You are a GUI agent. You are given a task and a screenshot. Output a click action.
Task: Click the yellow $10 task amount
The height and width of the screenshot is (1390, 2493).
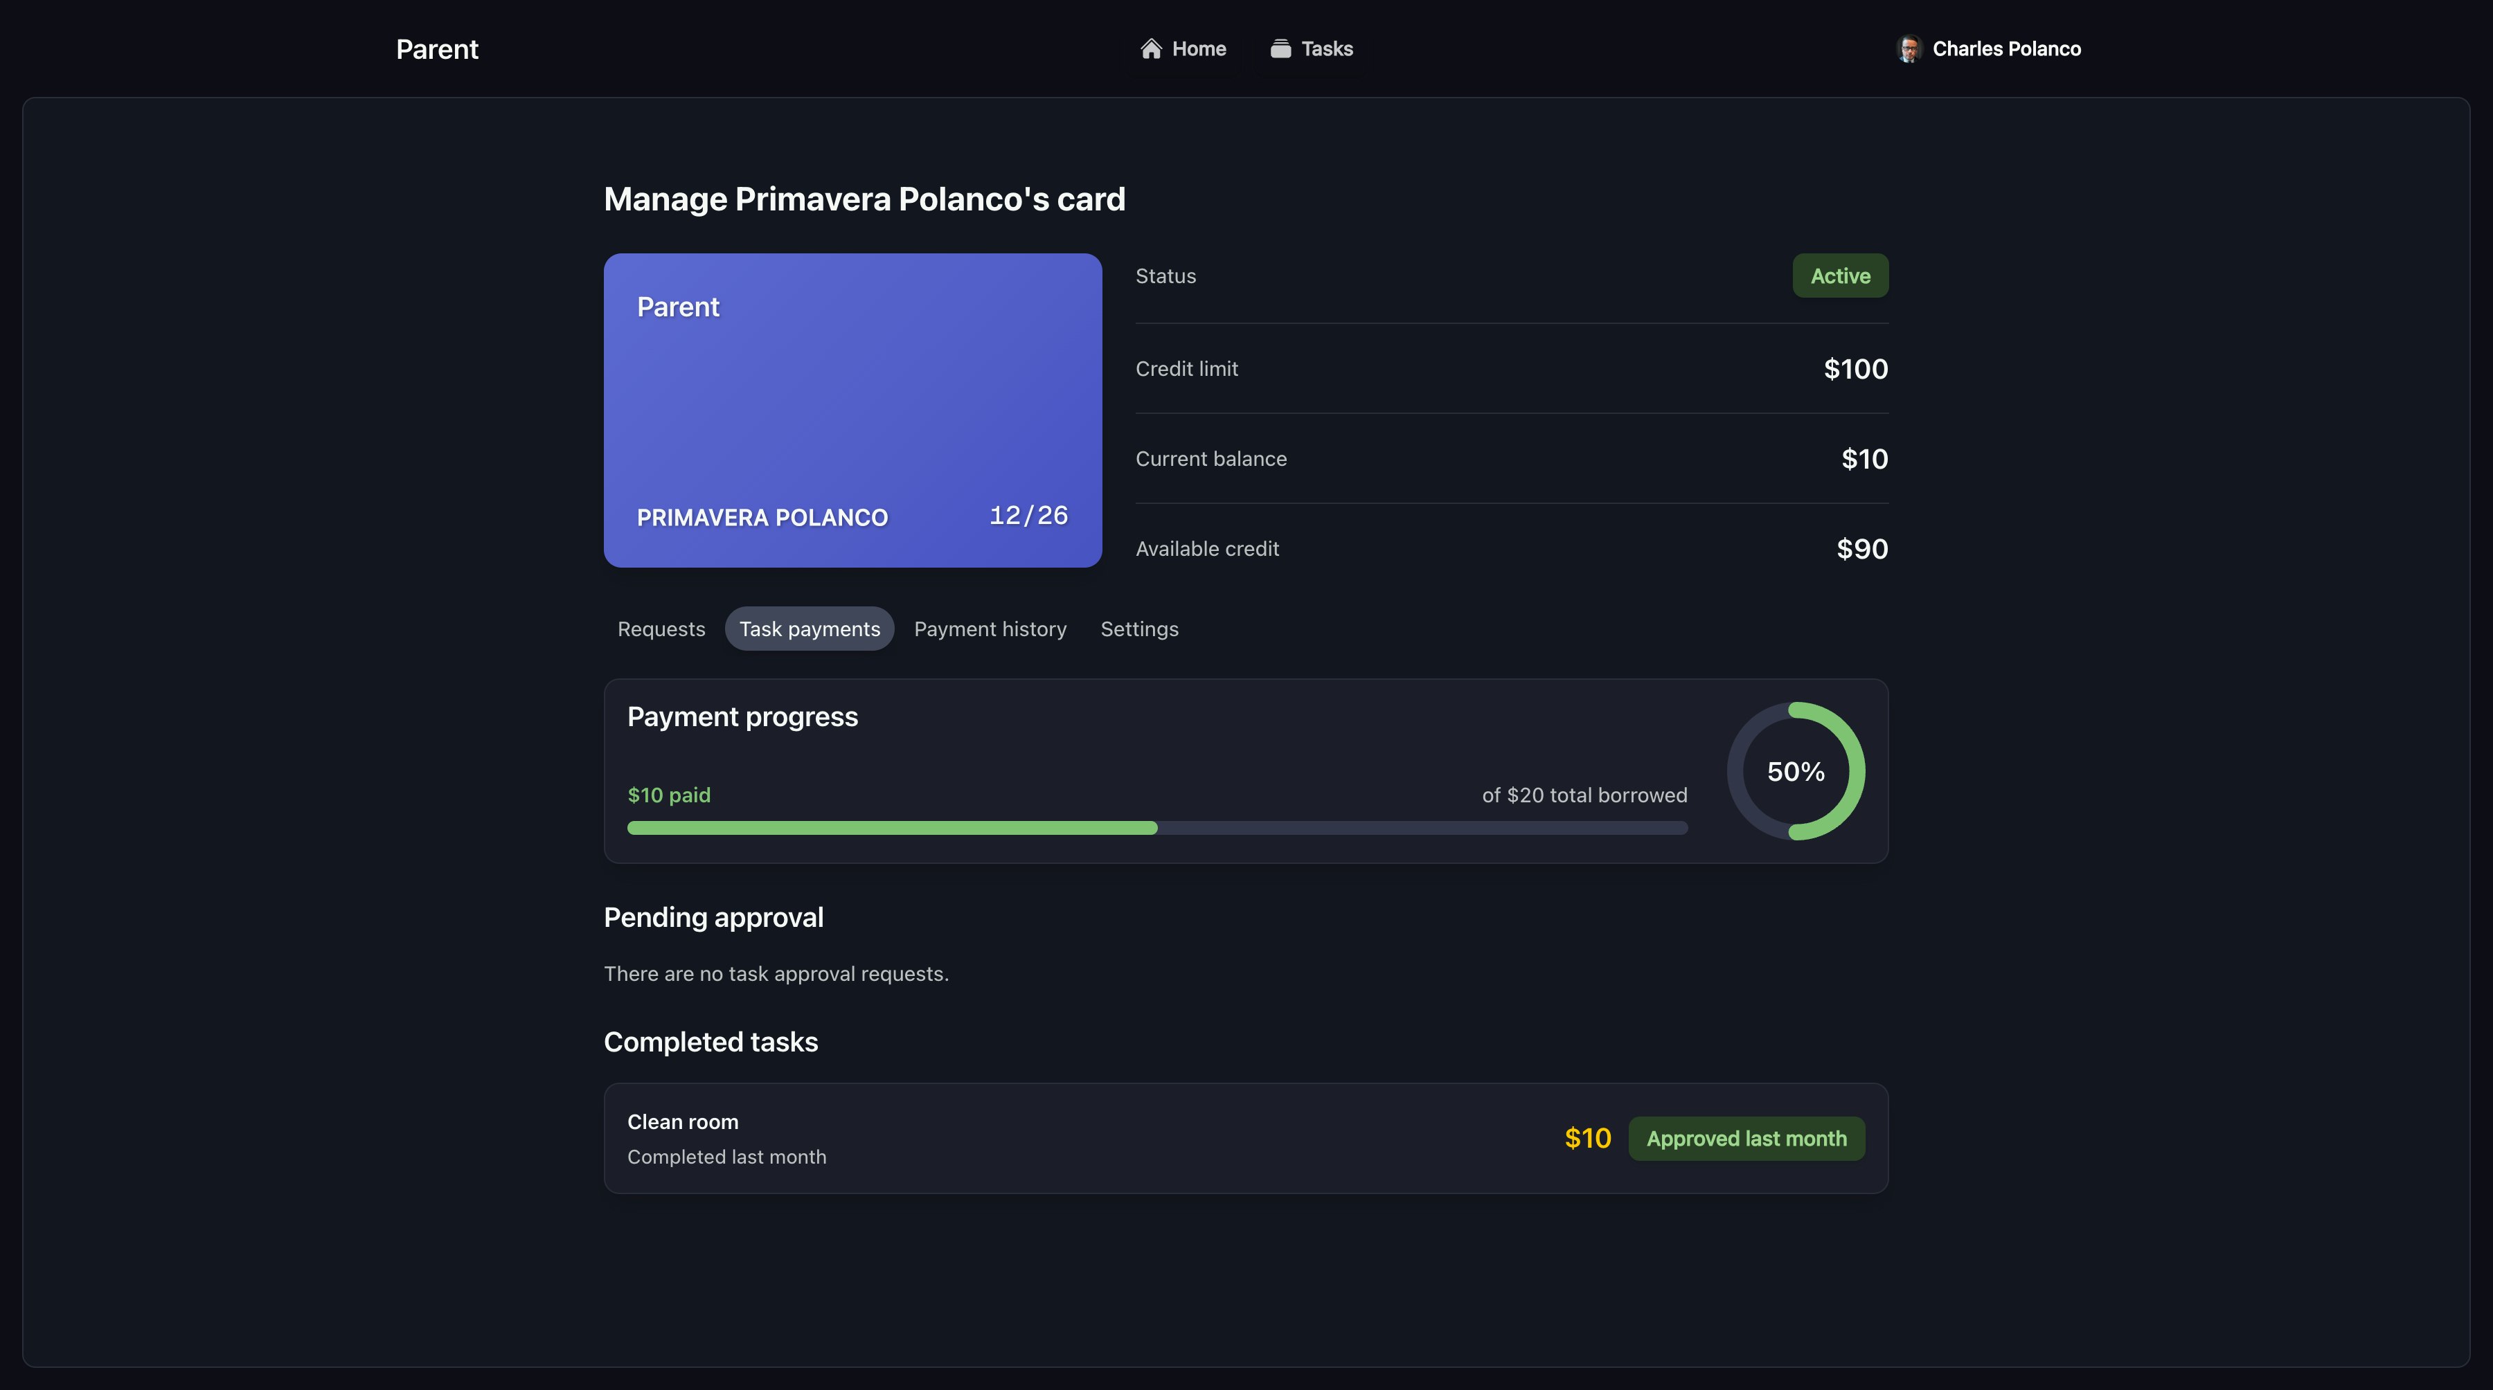pos(1587,1139)
